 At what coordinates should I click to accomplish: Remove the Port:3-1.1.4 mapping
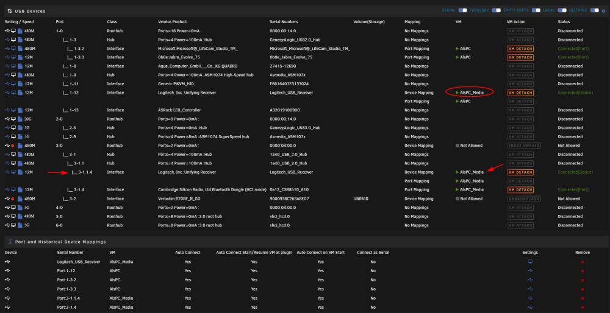click(583, 298)
